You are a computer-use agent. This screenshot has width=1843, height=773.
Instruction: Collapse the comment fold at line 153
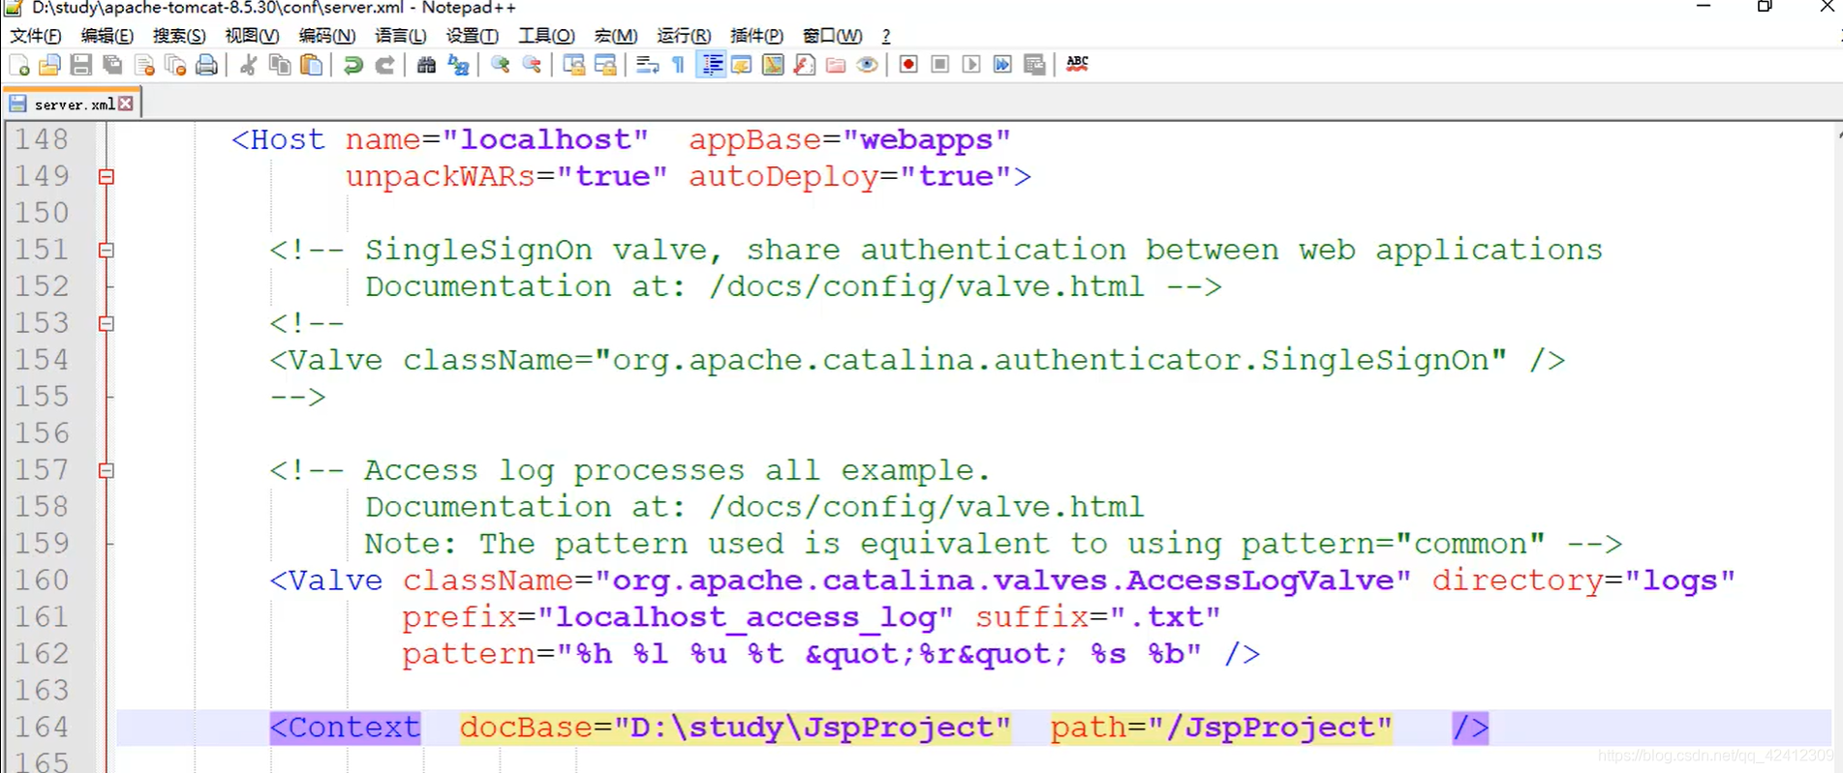107,324
